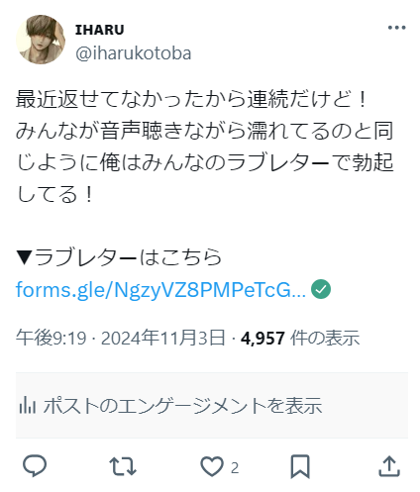Click the 4,957 view count
Screen dimensions: 420x492
coord(262,339)
